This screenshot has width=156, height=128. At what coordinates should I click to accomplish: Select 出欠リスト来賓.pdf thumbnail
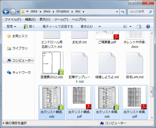[x=135, y=97]
